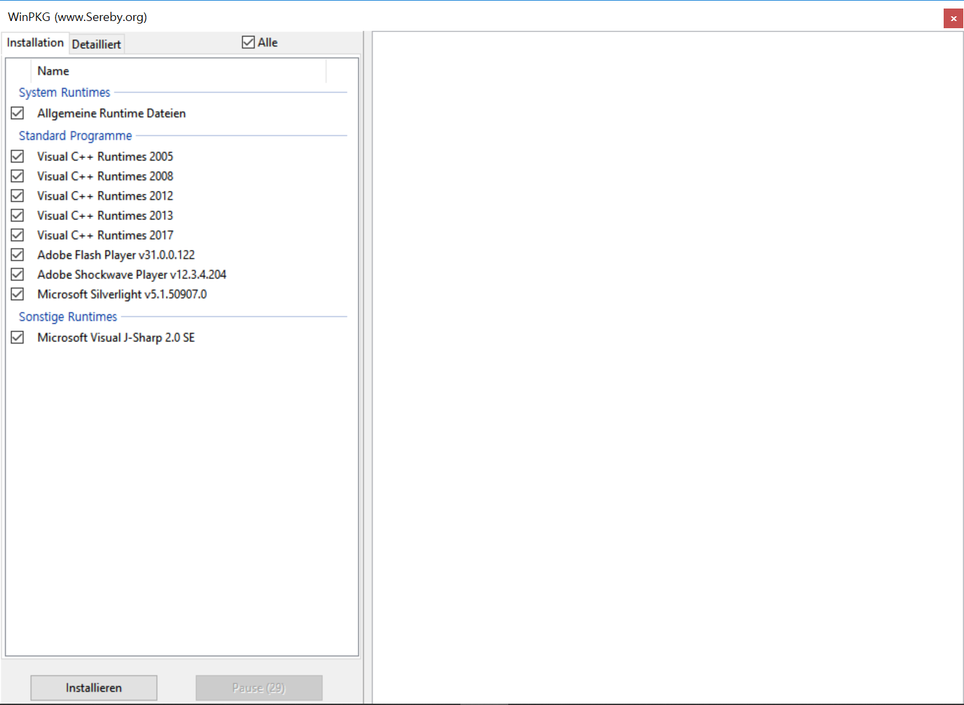The image size is (964, 705).
Task: Uncheck Microsoft Visual J-Sharp checkbox
Action: (18, 338)
